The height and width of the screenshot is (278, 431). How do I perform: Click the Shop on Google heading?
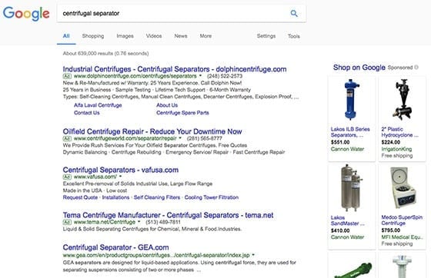(x=359, y=68)
